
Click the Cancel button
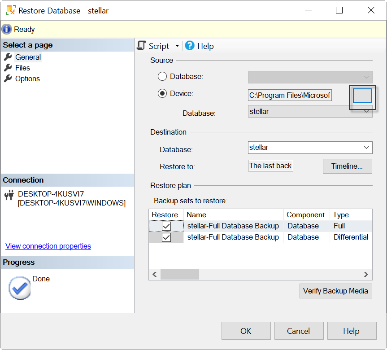pos(299,331)
